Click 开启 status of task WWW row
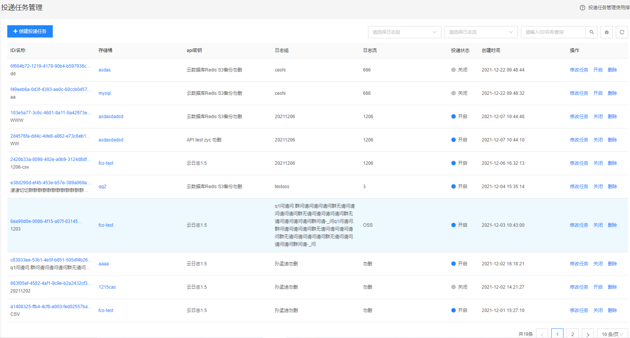The height and width of the screenshot is (338, 630). pyautogui.click(x=459, y=117)
